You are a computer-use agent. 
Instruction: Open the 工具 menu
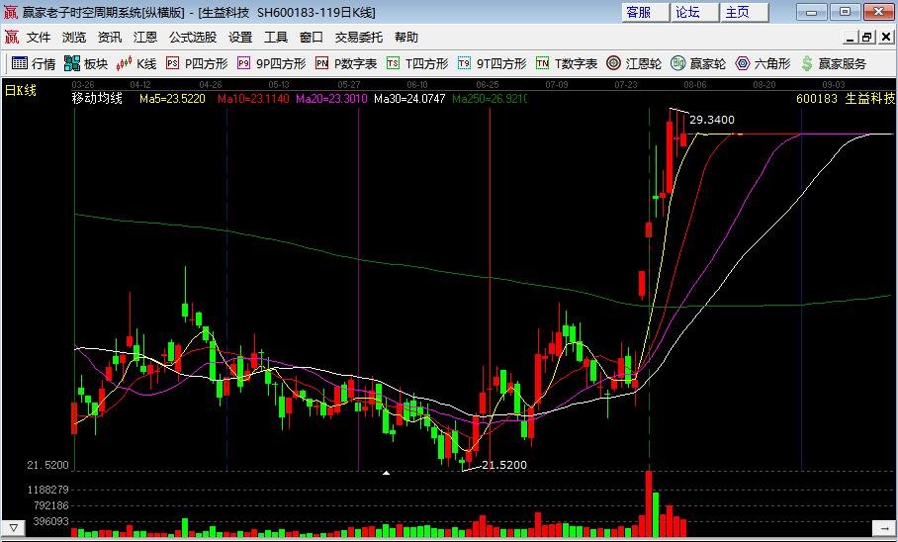tap(276, 38)
